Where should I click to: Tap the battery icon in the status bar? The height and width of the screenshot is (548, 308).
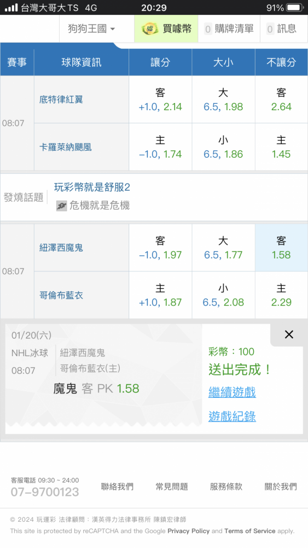[x=295, y=8]
